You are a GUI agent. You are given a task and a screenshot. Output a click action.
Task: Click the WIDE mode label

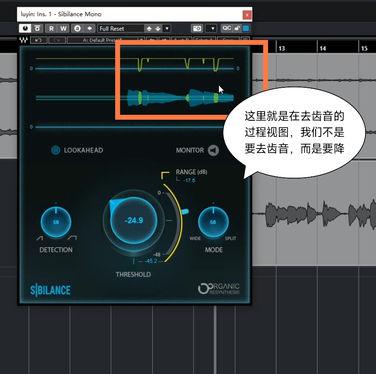(x=195, y=238)
